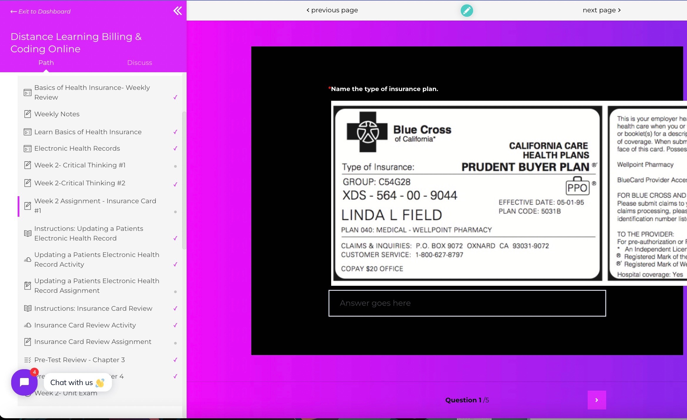The image size is (687, 420).
Task: Click the Instructions: Insurance Card Review book icon
Action: [x=27, y=308]
